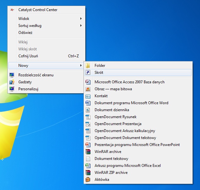Create a new Folder
The height and width of the screenshot is (190, 200).
[x=138, y=66]
